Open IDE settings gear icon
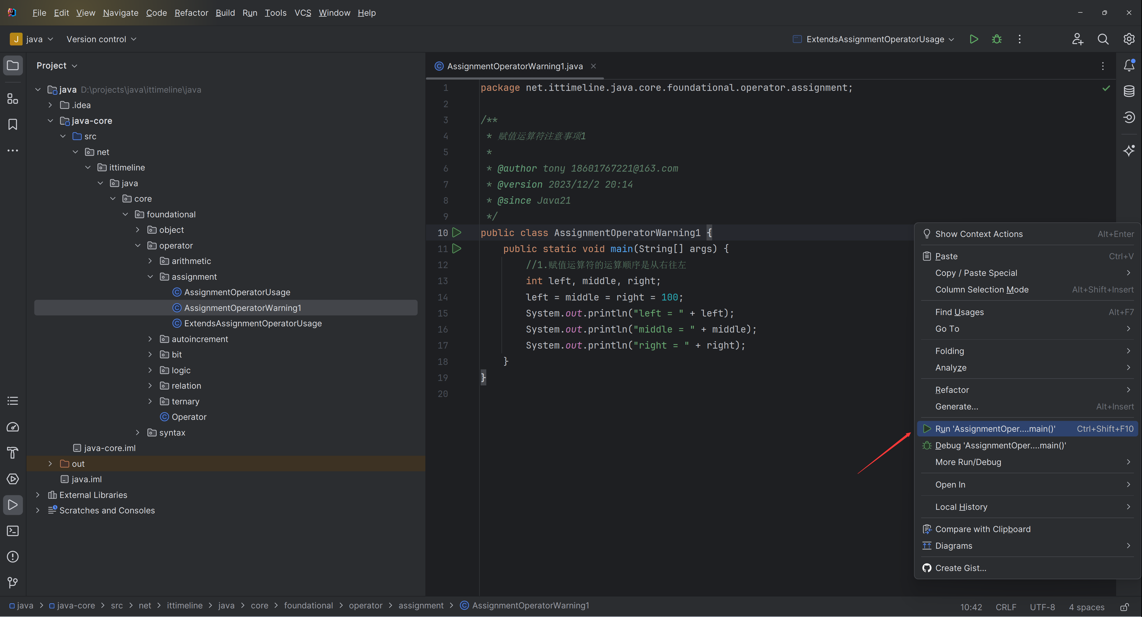The width and height of the screenshot is (1142, 617). 1129,39
